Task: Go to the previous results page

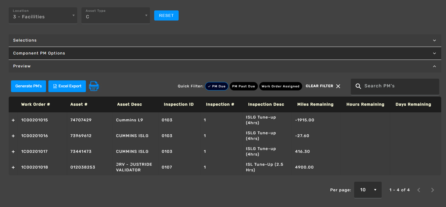Action: point(419,190)
